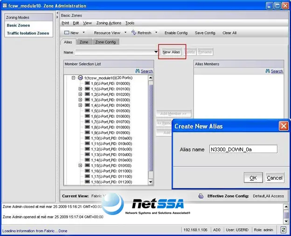Click port icon for 1,17 (PID 011100)

(87, 176)
